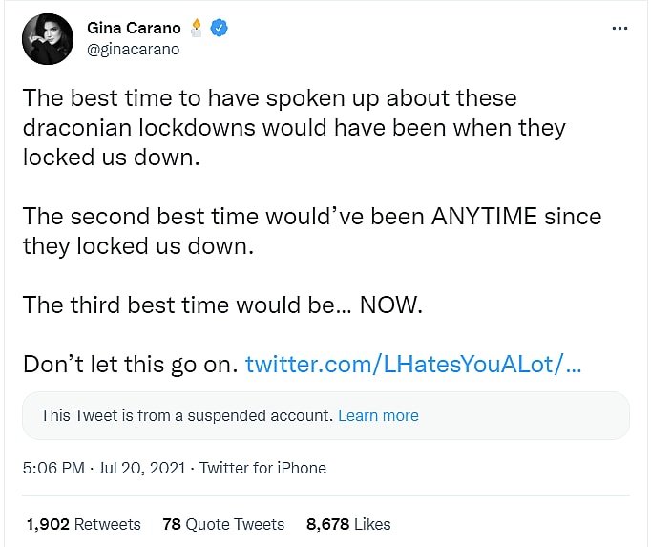Open the three-dot more options menu

[x=620, y=29]
